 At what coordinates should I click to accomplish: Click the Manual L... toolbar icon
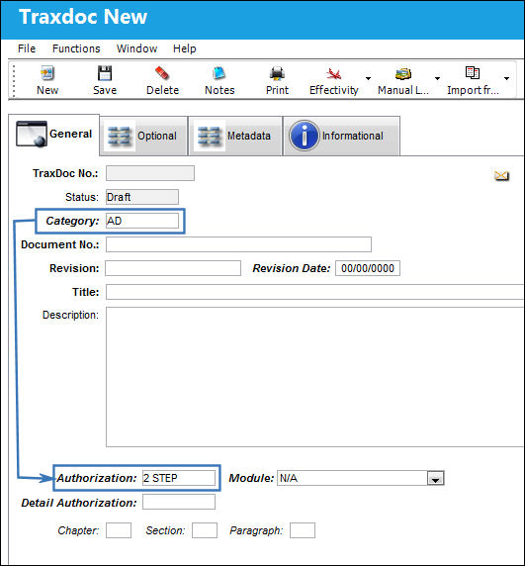(403, 73)
